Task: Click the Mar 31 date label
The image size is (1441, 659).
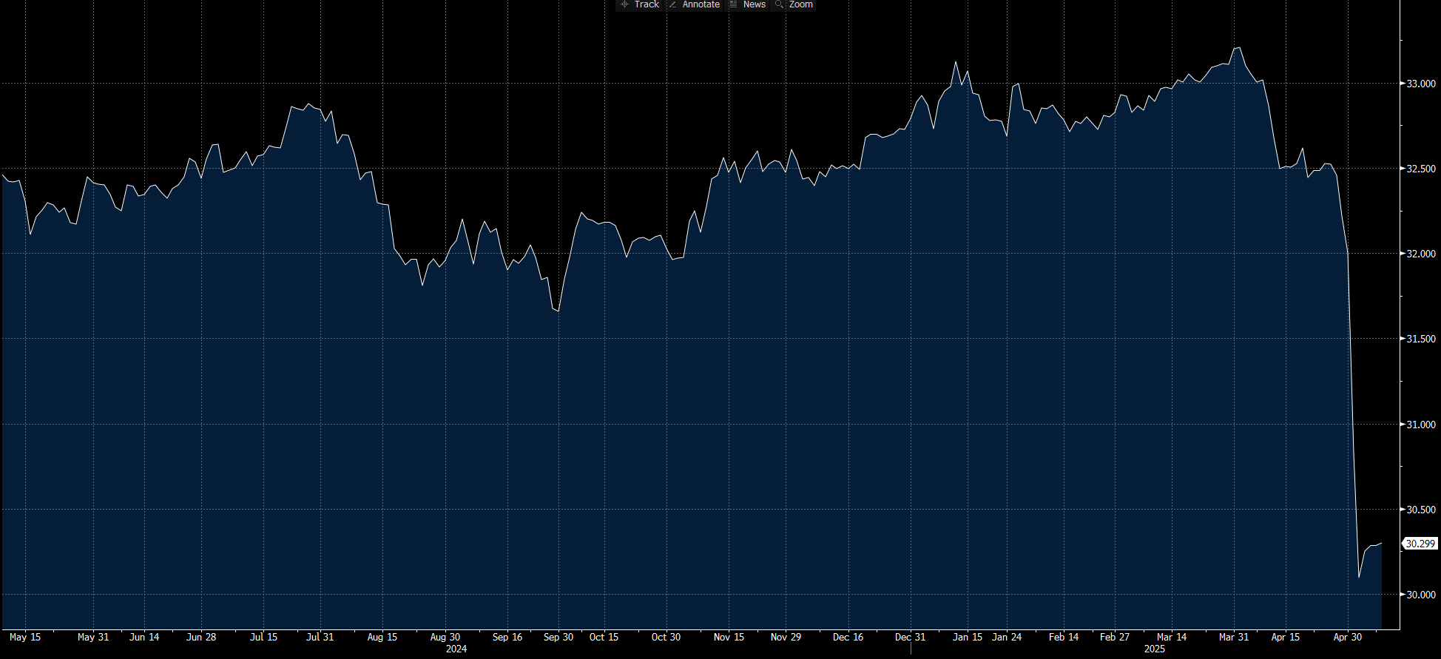Action: [x=1234, y=637]
